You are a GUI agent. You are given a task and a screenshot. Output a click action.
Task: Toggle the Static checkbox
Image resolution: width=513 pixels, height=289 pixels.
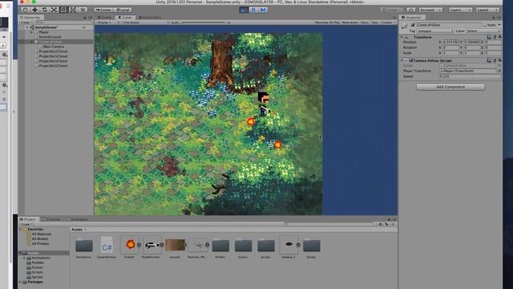tap(485, 25)
